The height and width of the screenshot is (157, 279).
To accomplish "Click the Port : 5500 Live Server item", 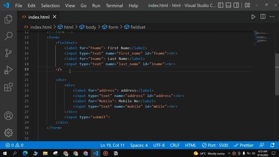I will point(215,145).
